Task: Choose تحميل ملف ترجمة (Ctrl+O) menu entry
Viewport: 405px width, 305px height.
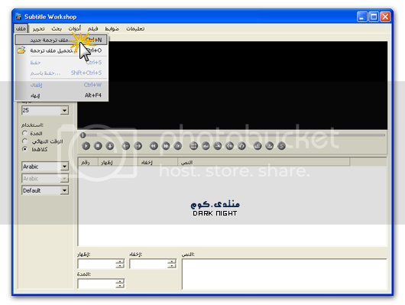Action: [61, 50]
